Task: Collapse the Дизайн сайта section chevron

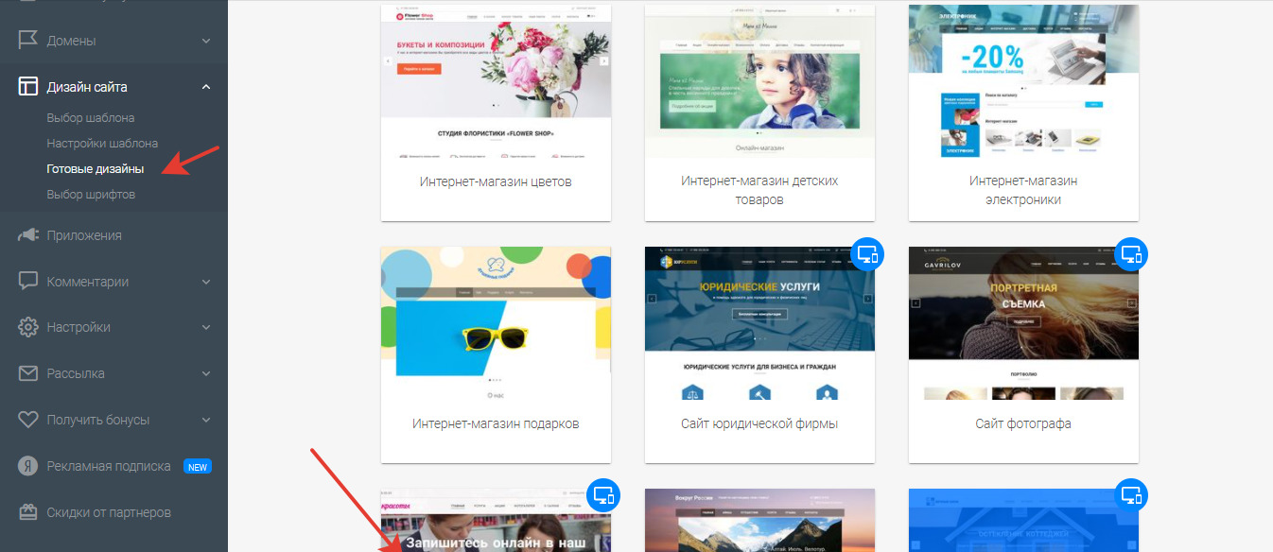Action: click(x=206, y=87)
